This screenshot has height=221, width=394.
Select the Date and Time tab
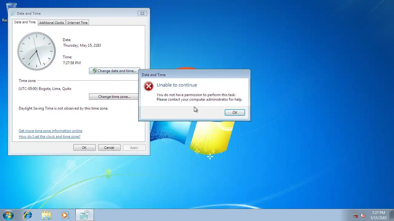pyautogui.click(x=25, y=22)
